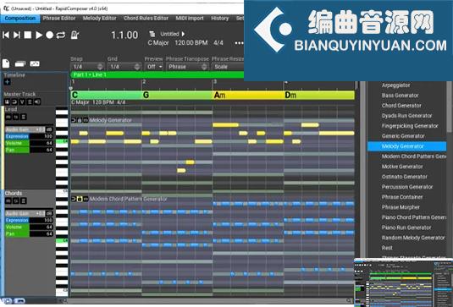Click the first icon in bottom-left corner
453x307 pixels.
pos(7,300)
